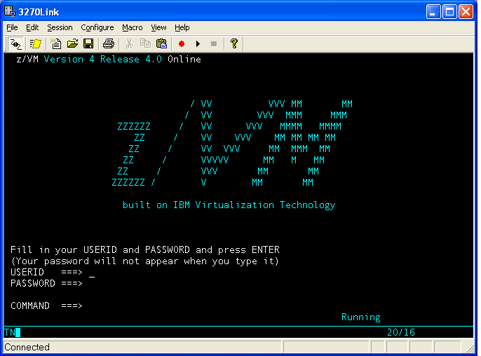Click the connect/disconnect toolbar icon
481x356 pixels.
point(15,44)
